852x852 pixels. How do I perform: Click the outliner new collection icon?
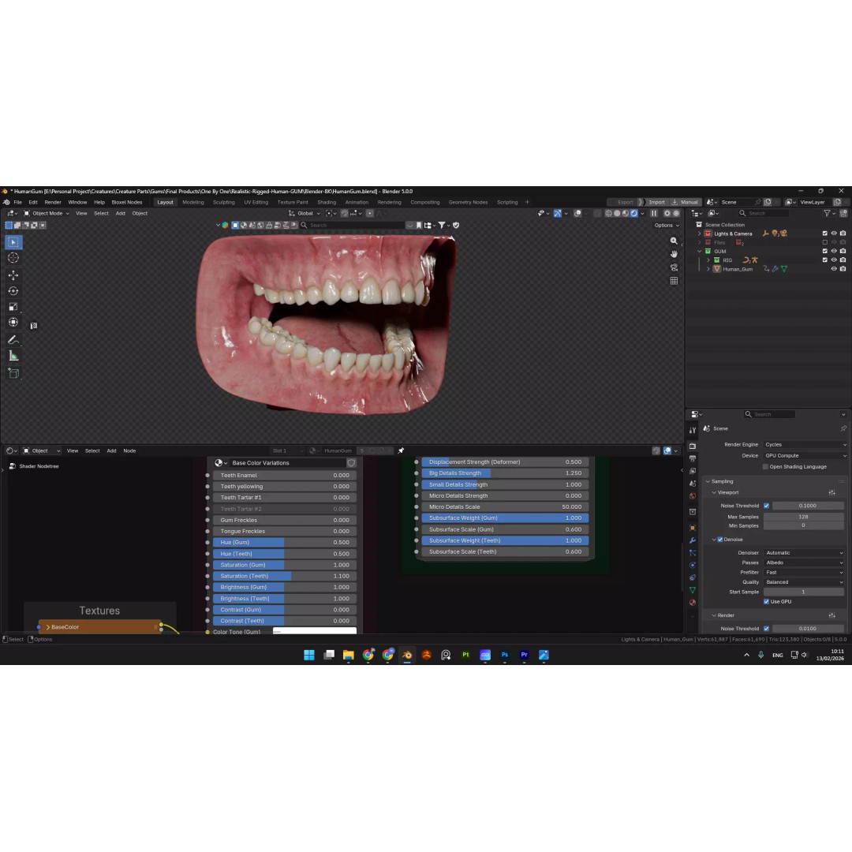[x=843, y=214]
